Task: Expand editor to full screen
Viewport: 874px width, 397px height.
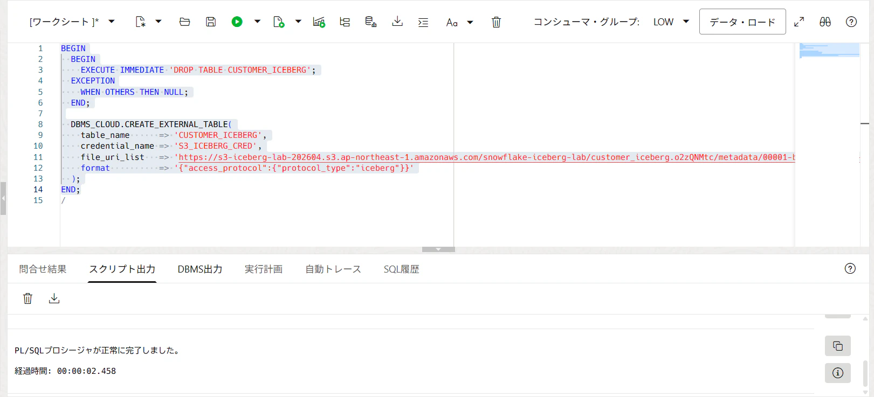Action: pyautogui.click(x=800, y=22)
